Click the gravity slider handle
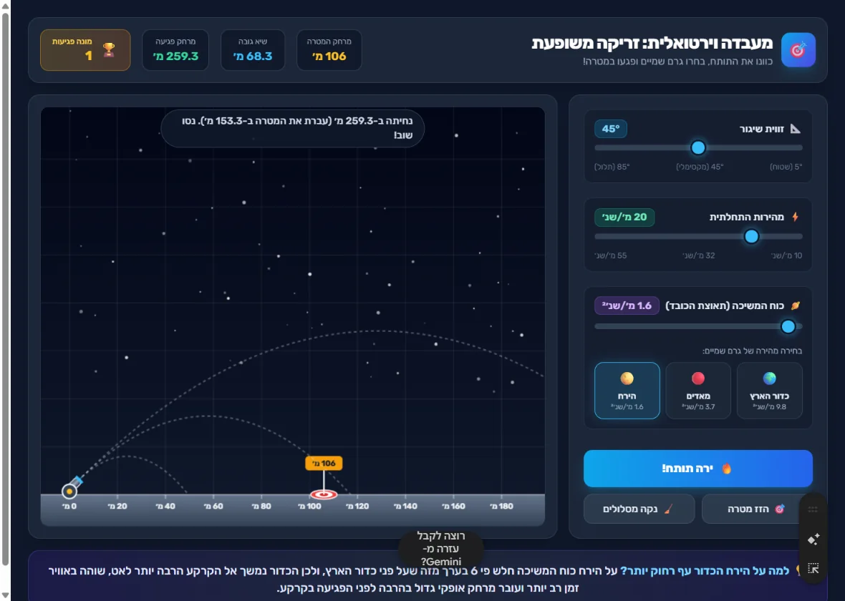The image size is (845, 601). (x=788, y=326)
